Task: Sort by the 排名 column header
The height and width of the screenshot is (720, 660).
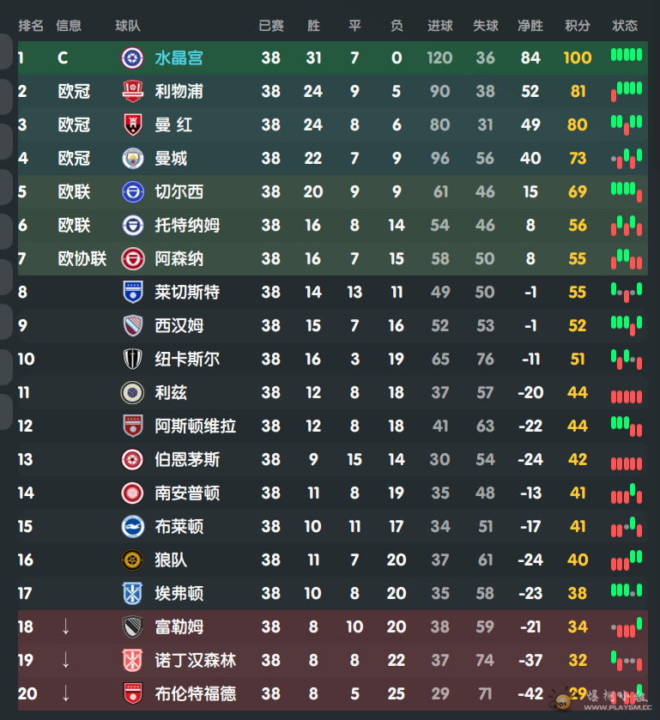Action: [x=31, y=26]
